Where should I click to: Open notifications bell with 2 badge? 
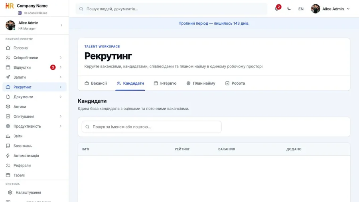pos(277,8)
